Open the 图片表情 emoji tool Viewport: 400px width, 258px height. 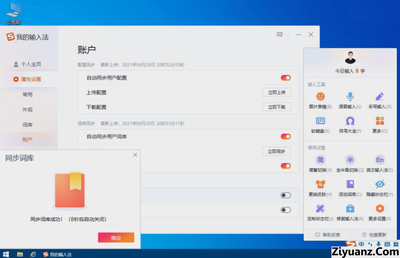click(320, 97)
